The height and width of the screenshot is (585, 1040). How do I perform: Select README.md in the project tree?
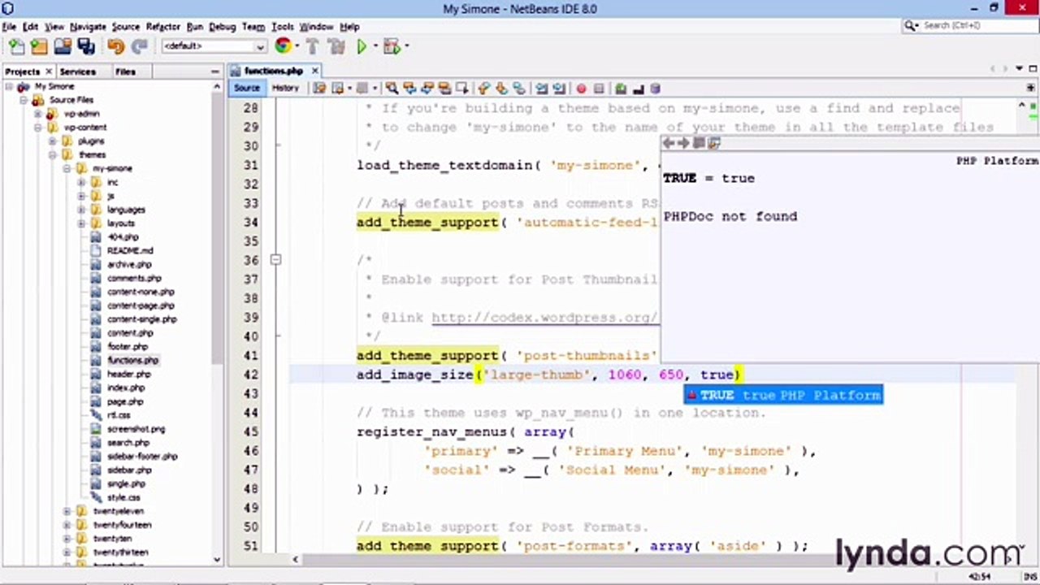click(130, 251)
